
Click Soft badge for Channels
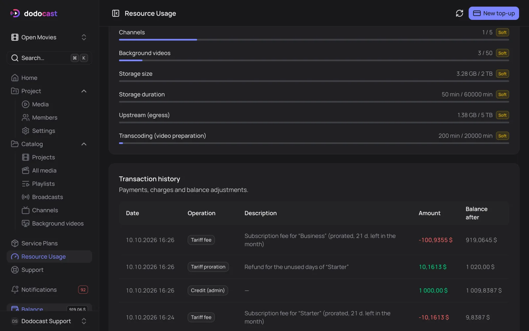(x=502, y=32)
